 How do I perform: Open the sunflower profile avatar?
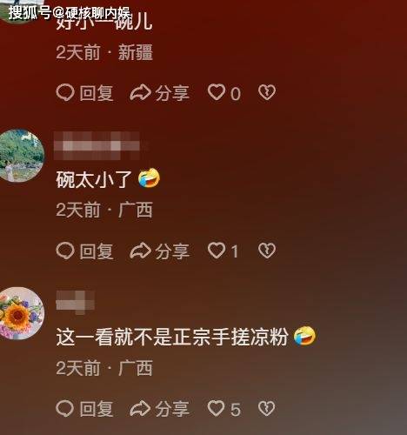pos(20,313)
